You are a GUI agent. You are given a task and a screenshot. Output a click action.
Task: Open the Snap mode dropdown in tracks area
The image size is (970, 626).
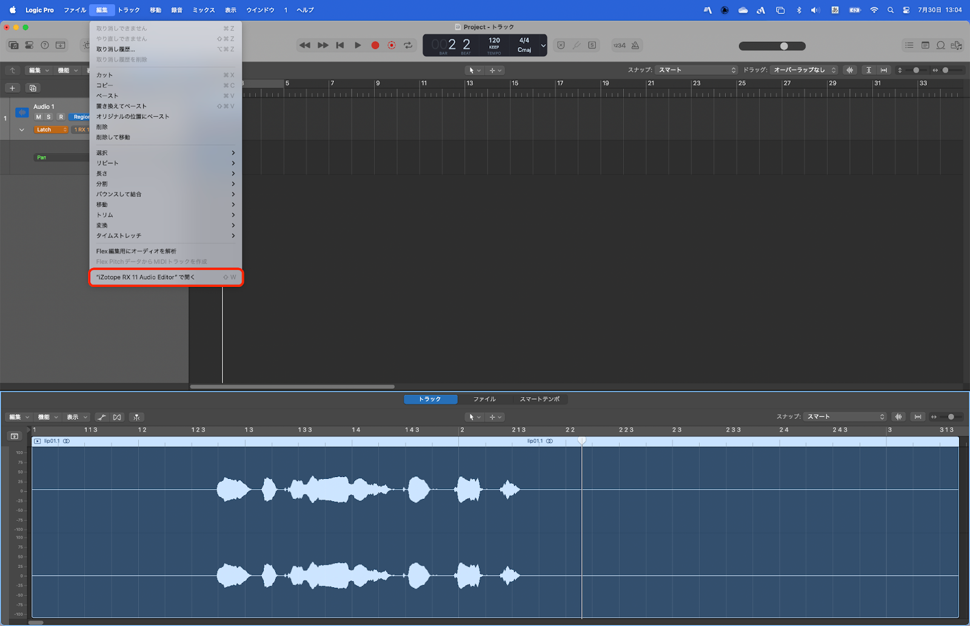696,70
